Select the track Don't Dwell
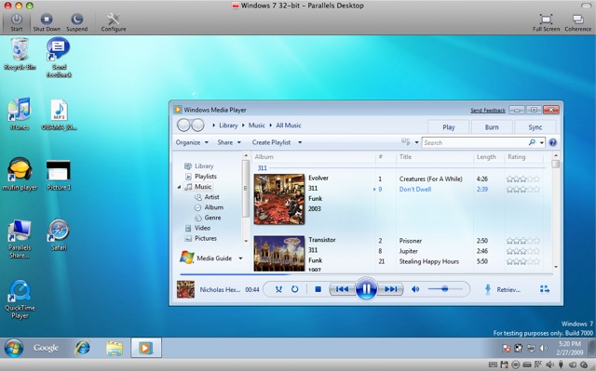596x371 pixels. pos(415,190)
